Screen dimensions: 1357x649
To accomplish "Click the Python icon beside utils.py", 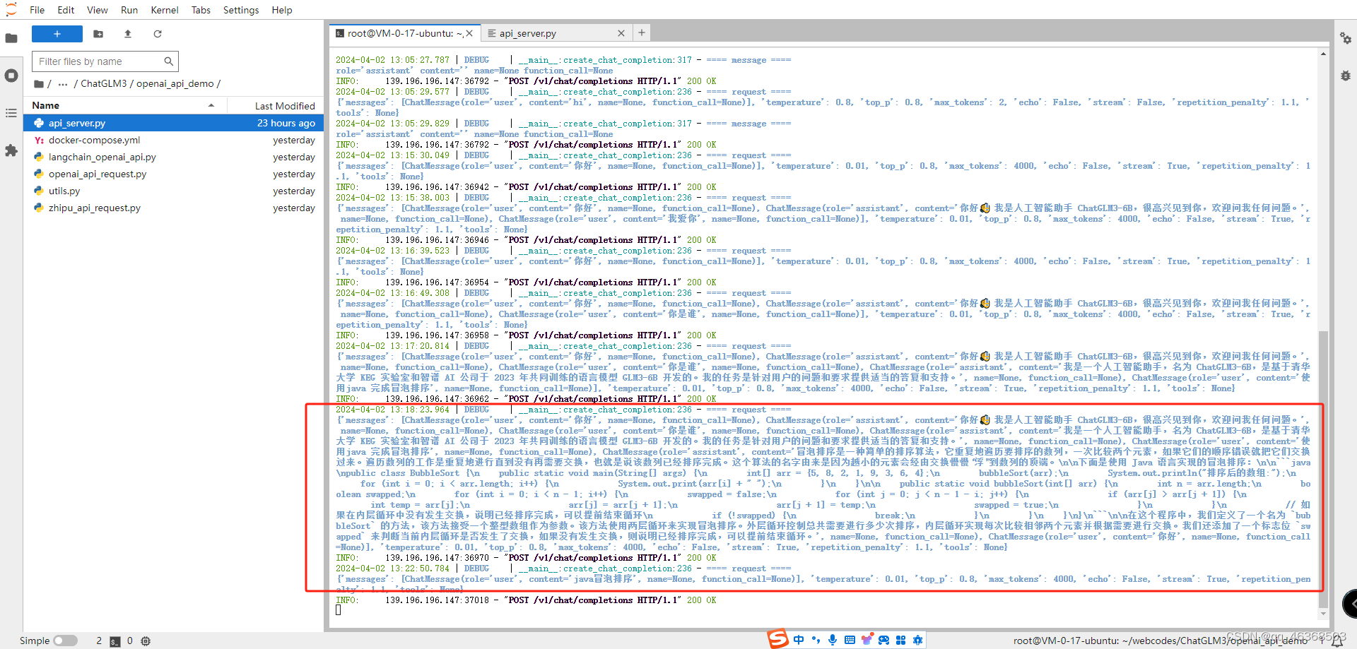I will click(39, 191).
